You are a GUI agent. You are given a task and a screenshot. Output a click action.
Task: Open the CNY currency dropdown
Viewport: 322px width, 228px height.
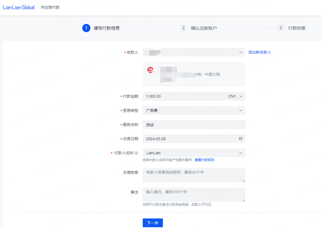tap(235, 96)
